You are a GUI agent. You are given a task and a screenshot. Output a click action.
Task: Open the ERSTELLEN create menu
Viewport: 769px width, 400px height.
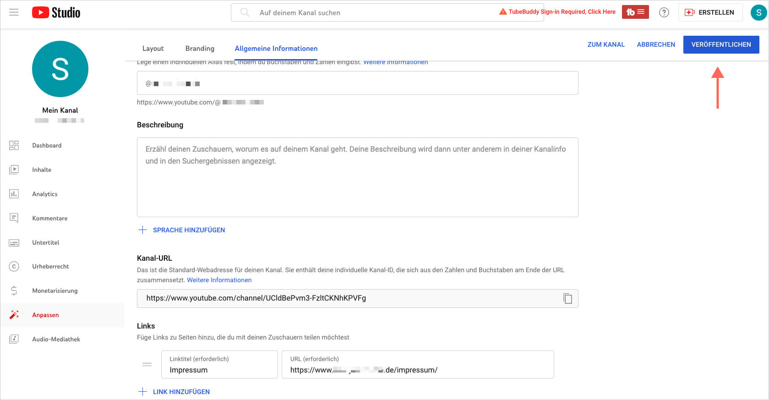[710, 12]
